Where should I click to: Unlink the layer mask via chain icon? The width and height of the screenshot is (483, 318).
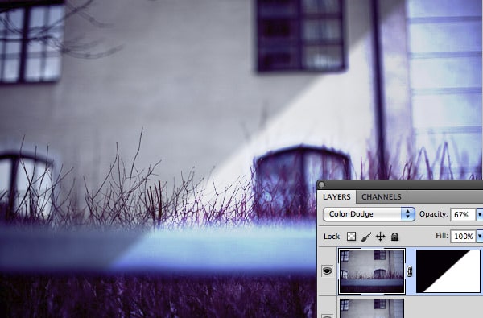coord(410,271)
